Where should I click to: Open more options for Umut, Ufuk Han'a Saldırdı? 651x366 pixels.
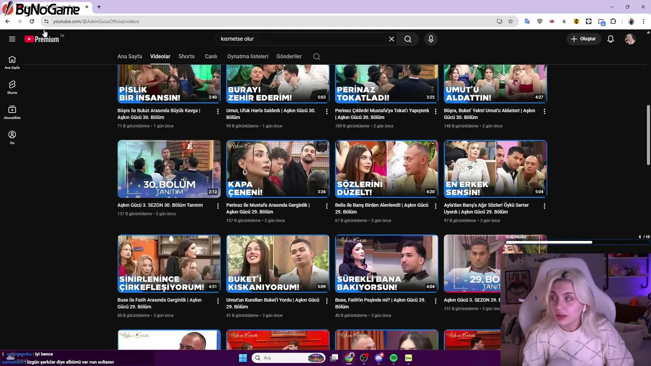pyautogui.click(x=327, y=111)
